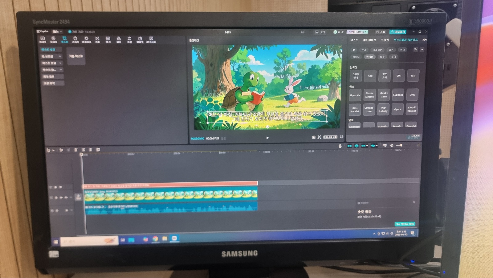
Task: Open the AI avatar panel
Action: (x=151, y=40)
